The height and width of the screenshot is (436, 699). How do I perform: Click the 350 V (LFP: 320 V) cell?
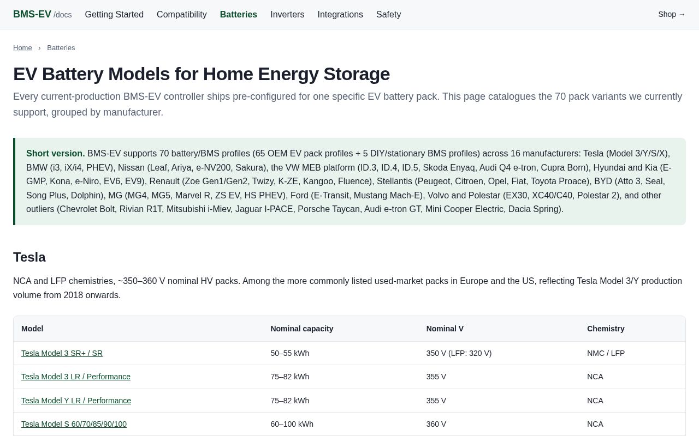[x=499, y=353]
